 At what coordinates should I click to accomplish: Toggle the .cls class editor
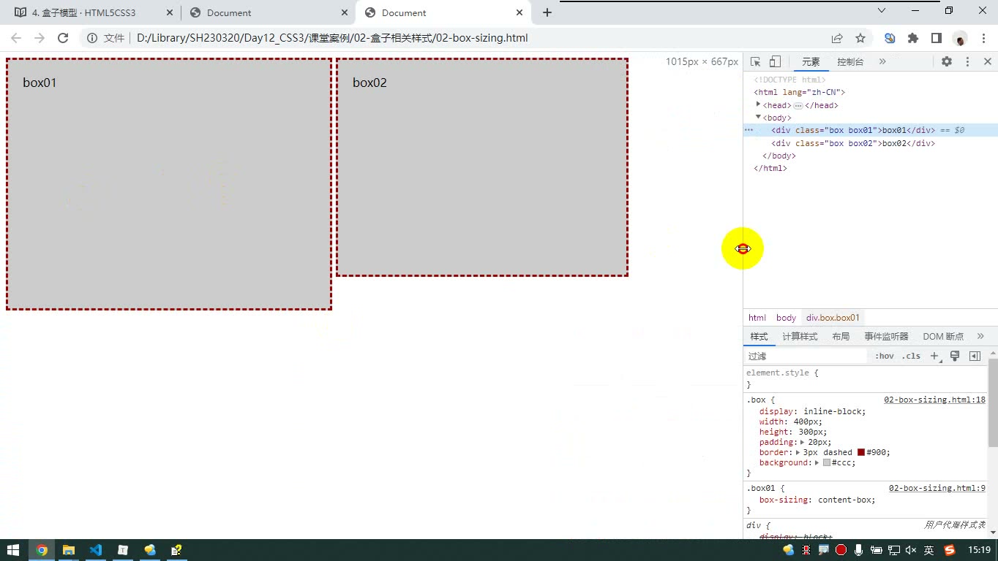click(911, 356)
